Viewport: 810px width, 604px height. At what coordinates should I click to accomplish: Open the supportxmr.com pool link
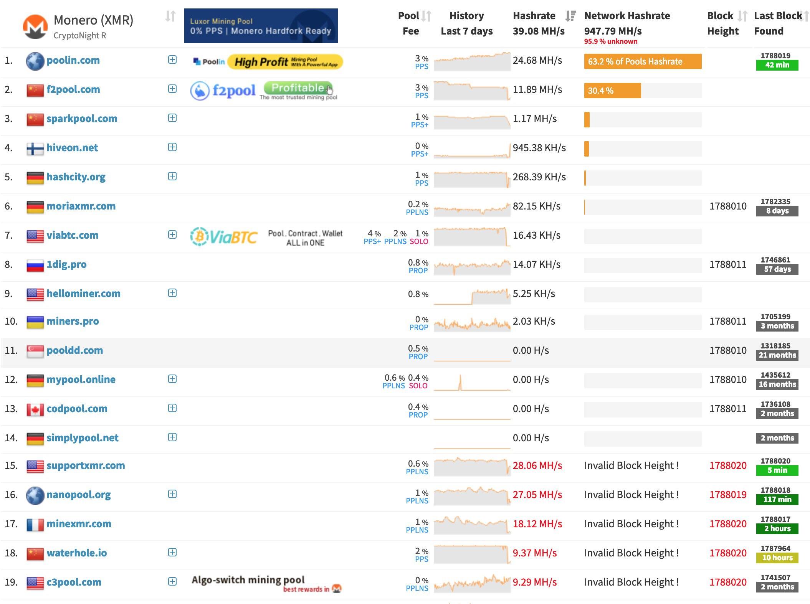click(86, 465)
